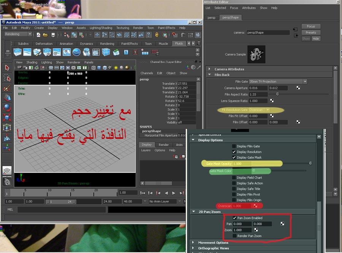
Task: Open the Paint Effects menu
Action: (166, 28)
